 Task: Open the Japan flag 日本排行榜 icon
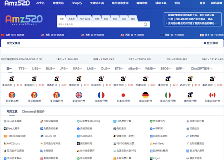(x=123, y=95)
